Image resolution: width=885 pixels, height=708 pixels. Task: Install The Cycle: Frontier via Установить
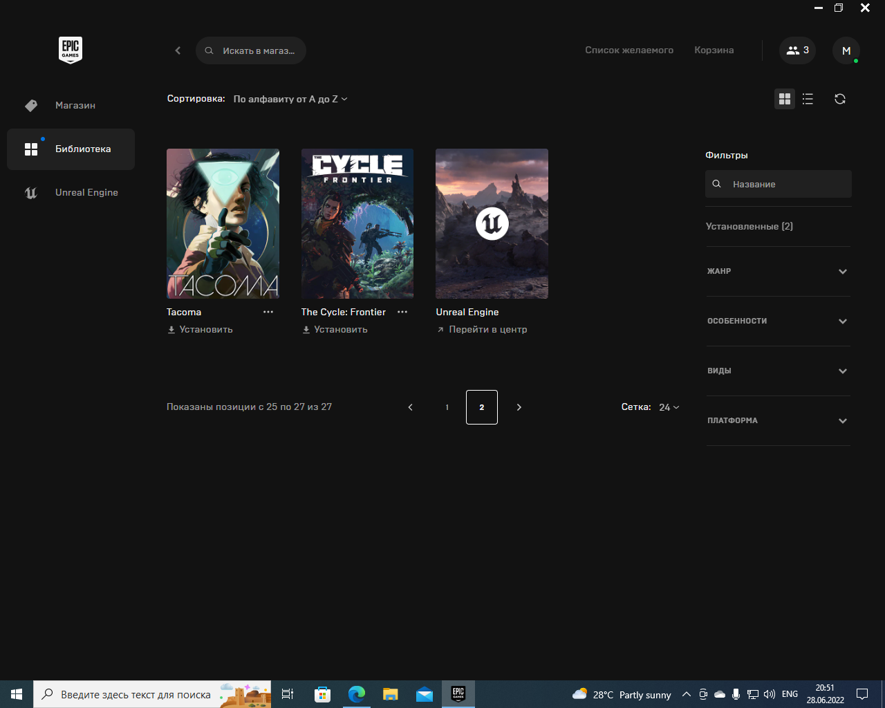point(335,330)
